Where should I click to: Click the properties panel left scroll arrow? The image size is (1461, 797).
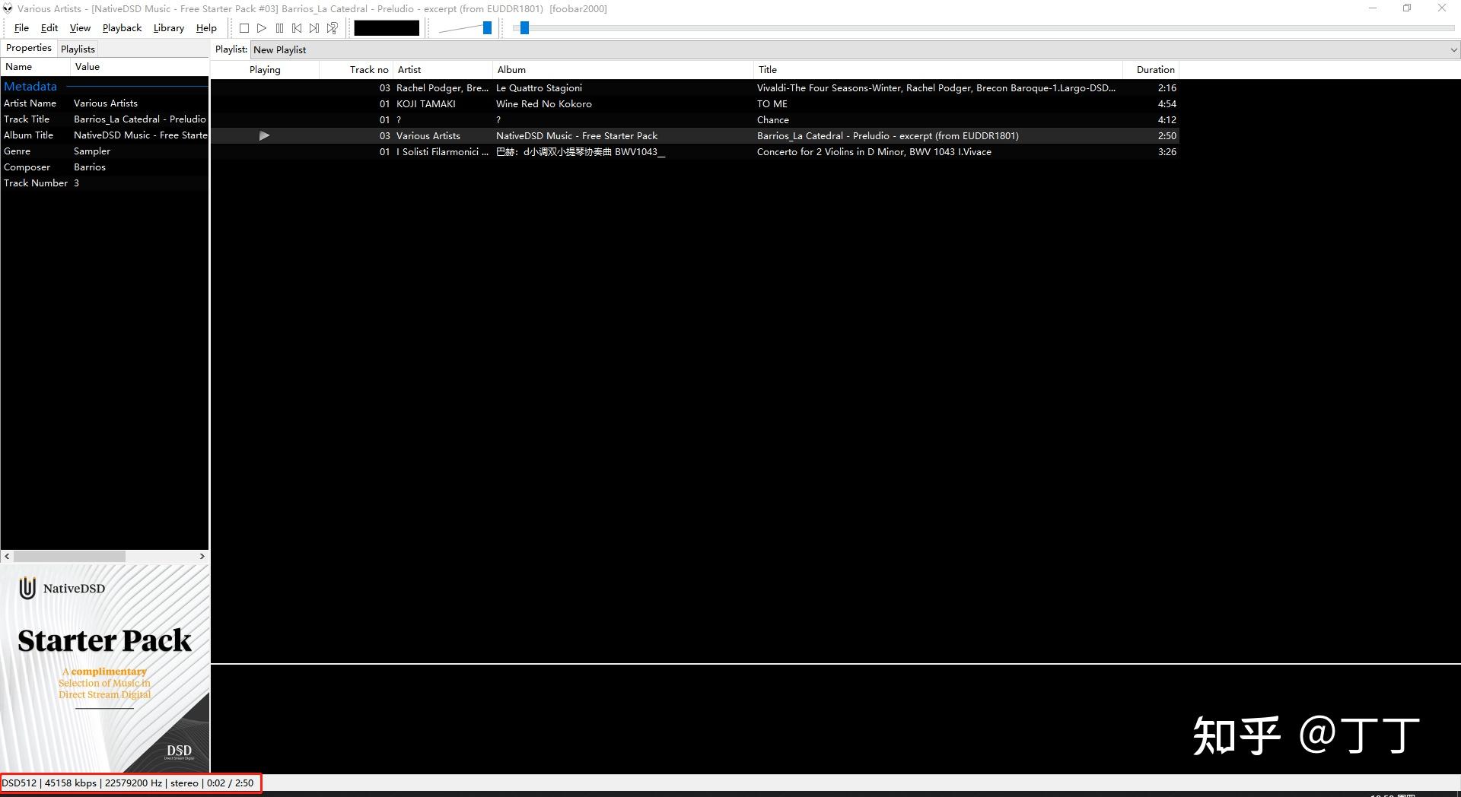(x=8, y=556)
